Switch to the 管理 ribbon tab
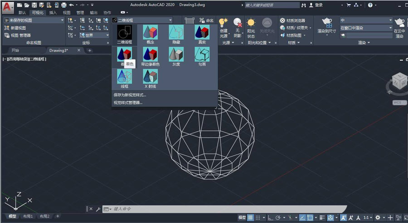The width and height of the screenshot is (408, 223). pyautogui.click(x=80, y=13)
